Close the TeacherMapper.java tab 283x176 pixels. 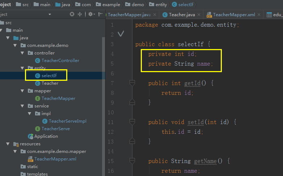click(155, 15)
